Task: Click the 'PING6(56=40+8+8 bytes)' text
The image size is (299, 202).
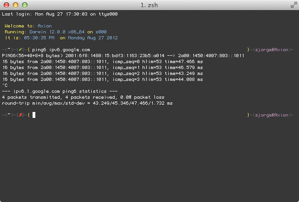Action: point(32,56)
